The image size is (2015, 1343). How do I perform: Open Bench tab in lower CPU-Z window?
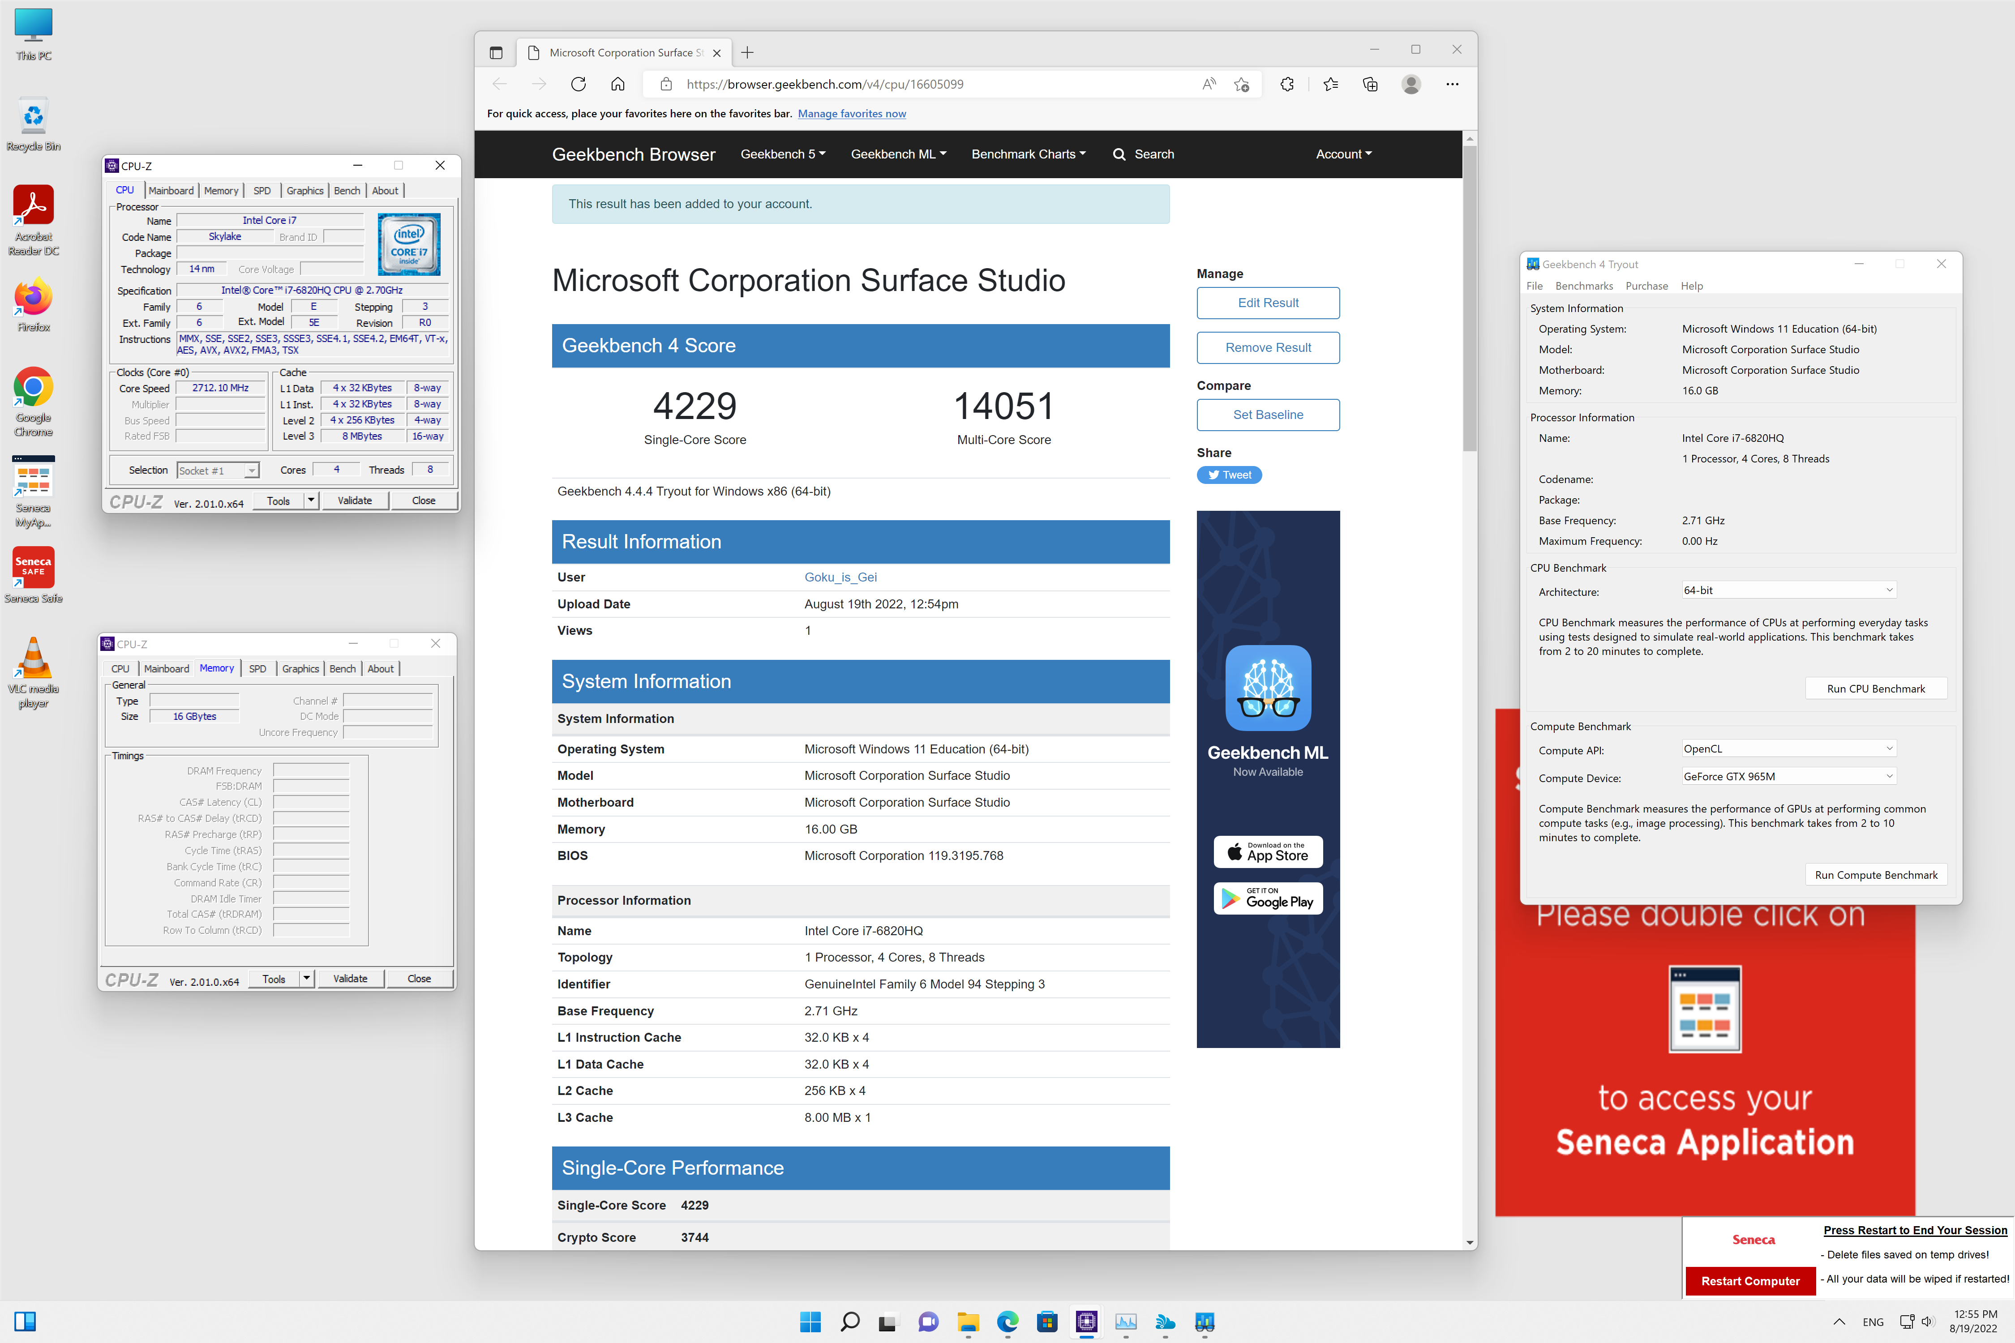click(x=343, y=668)
